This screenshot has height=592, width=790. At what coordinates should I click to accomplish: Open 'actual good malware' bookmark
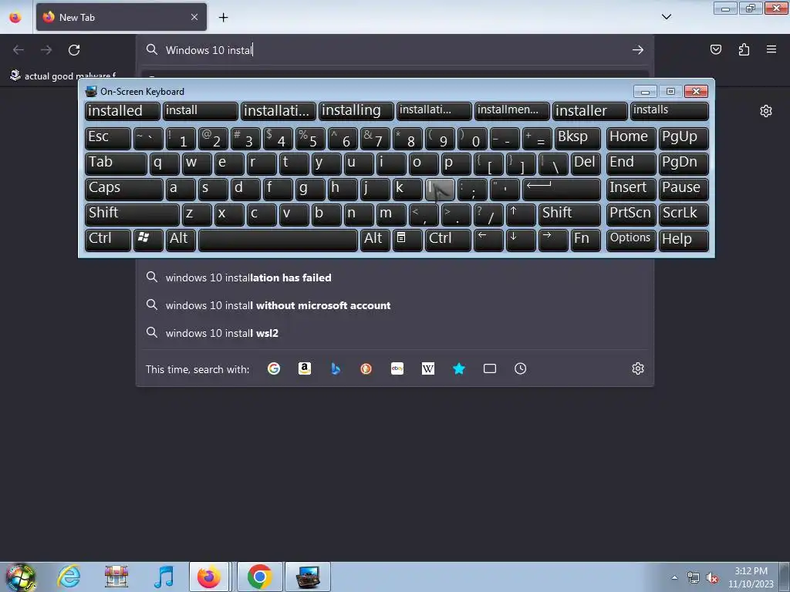[x=63, y=76]
